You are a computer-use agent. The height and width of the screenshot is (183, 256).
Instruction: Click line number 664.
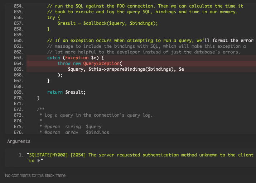[x=19, y=64]
